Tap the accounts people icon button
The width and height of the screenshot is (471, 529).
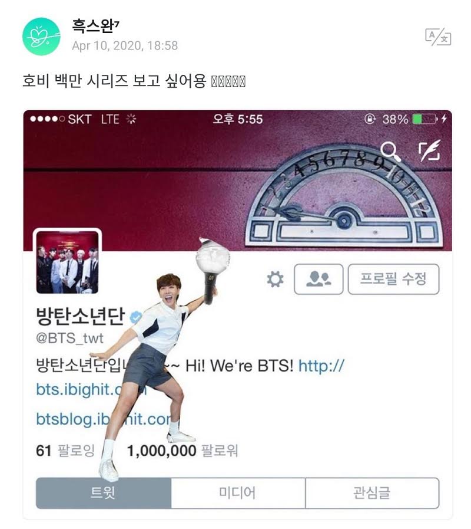click(319, 279)
